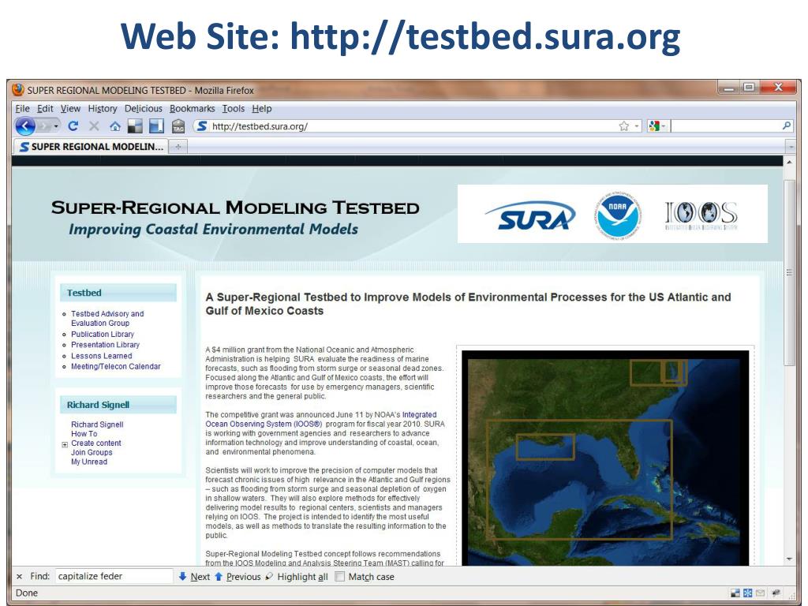
Task: Click the envelope status bar icon
Action: coord(760,593)
